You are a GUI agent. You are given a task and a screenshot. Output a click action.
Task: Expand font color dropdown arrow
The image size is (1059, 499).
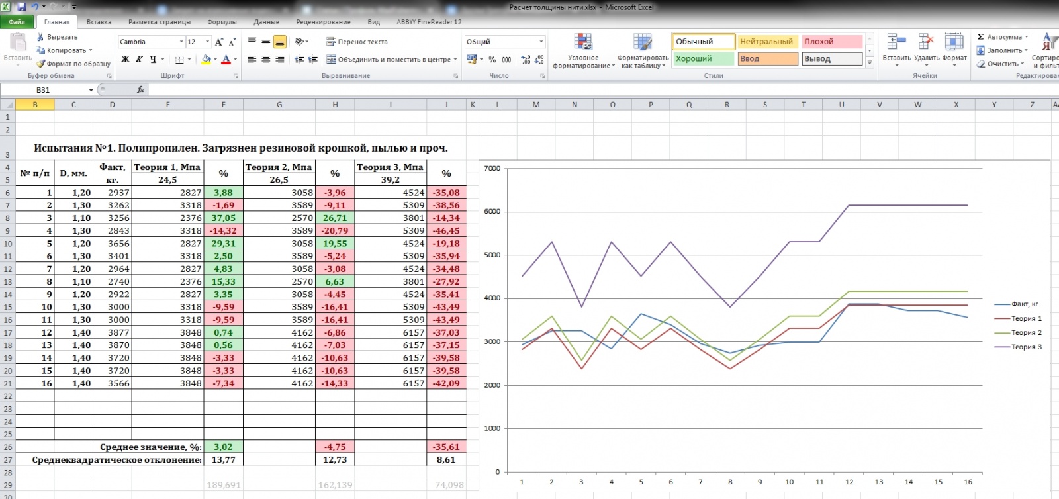(236, 59)
